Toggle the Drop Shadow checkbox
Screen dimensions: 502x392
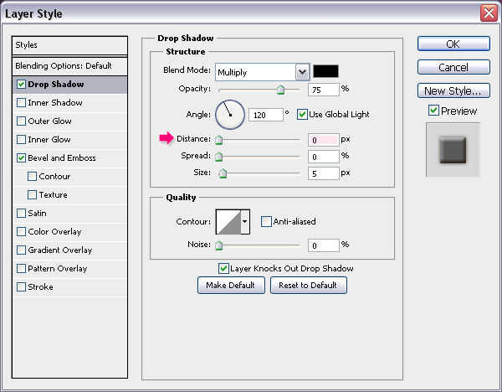[x=21, y=85]
